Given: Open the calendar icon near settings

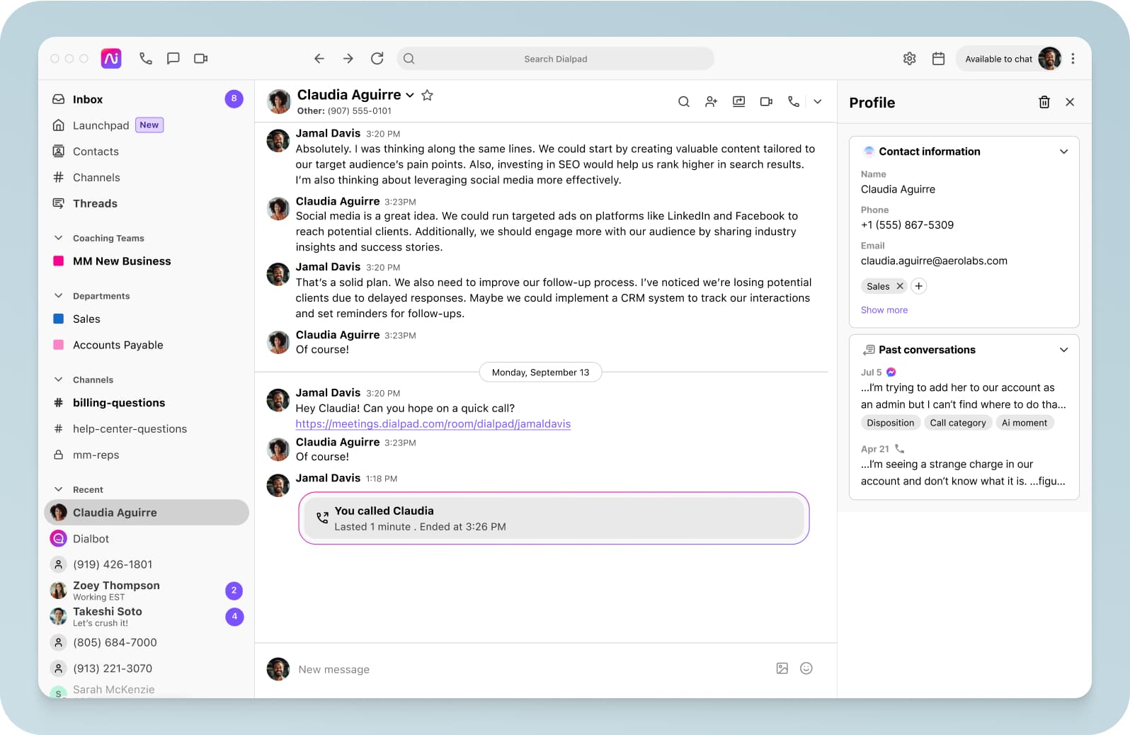Looking at the screenshot, I should (x=938, y=59).
